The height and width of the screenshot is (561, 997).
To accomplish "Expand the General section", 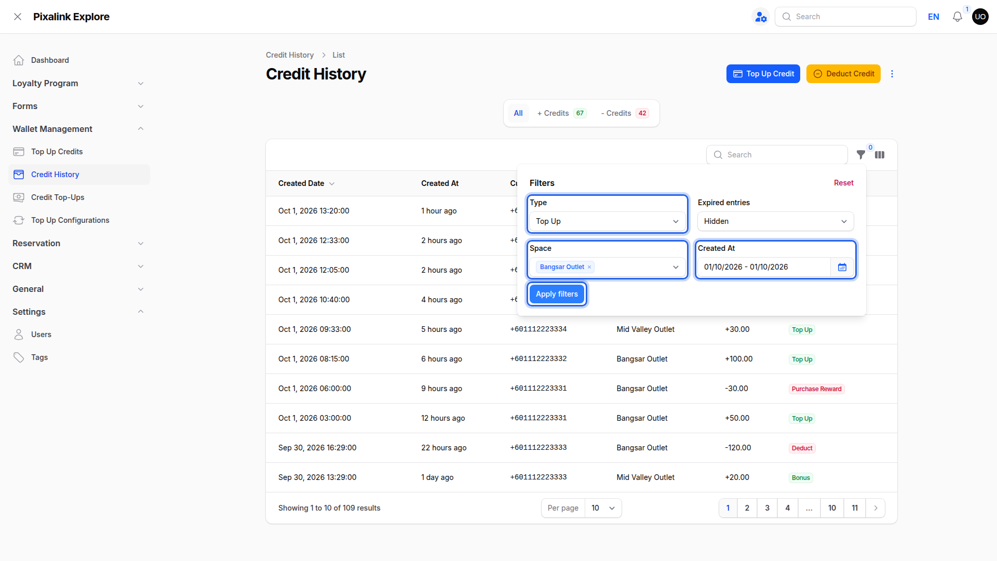I will (79, 289).
